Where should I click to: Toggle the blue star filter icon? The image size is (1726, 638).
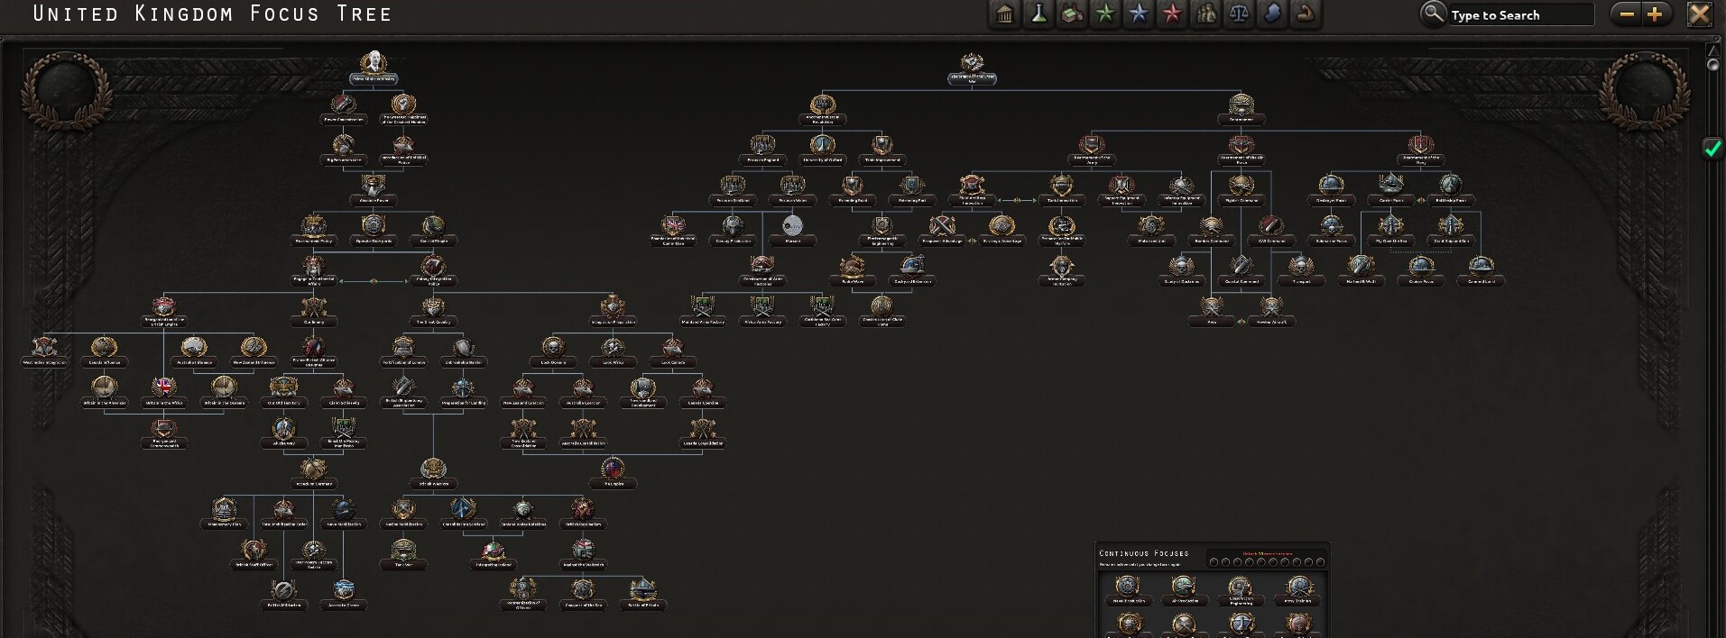pos(1139,14)
